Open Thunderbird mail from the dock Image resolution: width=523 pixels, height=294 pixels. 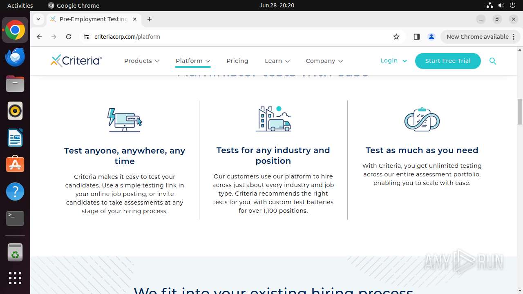[x=15, y=57]
